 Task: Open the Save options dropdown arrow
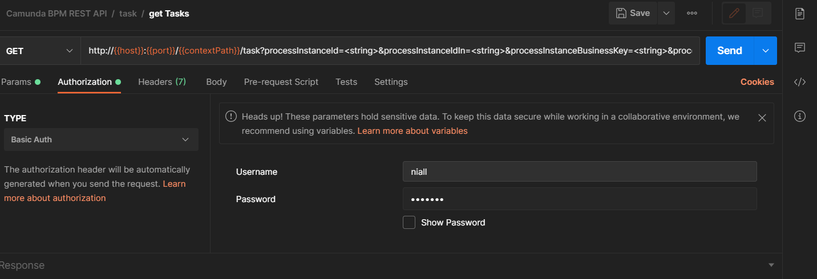(x=666, y=13)
